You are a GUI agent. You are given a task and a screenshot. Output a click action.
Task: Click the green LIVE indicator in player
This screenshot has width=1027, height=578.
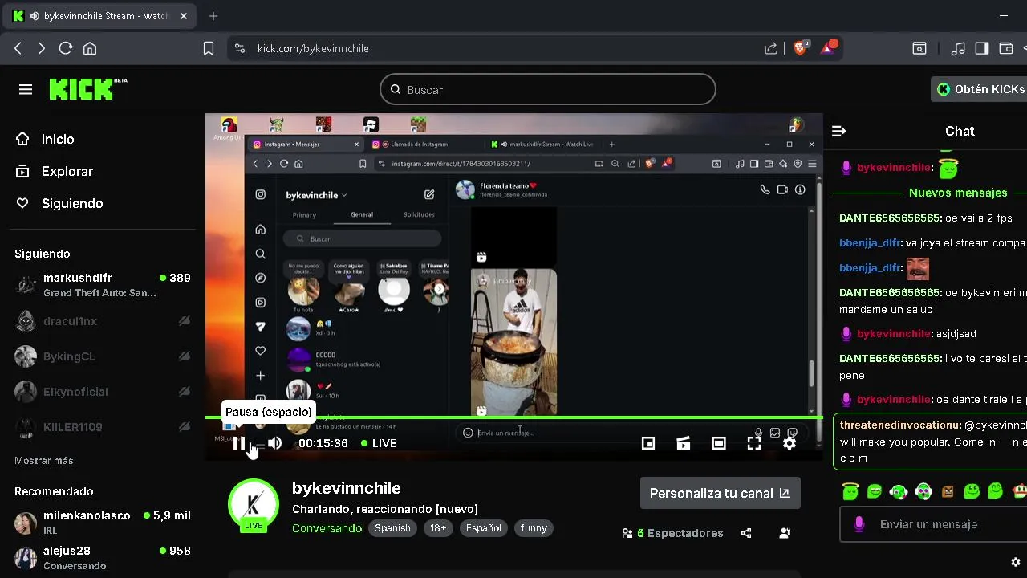(x=379, y=443)
